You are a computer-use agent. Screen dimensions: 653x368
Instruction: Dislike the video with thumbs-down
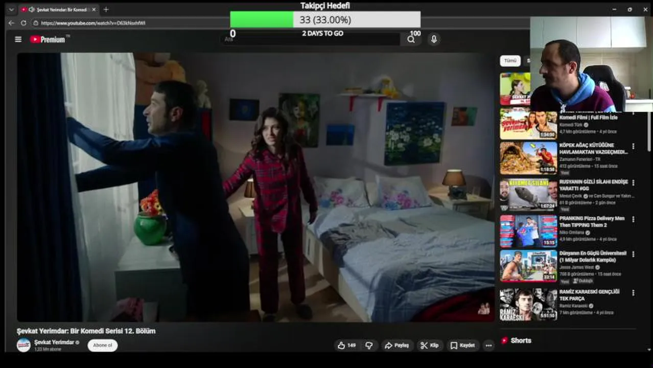click(369, 346)
